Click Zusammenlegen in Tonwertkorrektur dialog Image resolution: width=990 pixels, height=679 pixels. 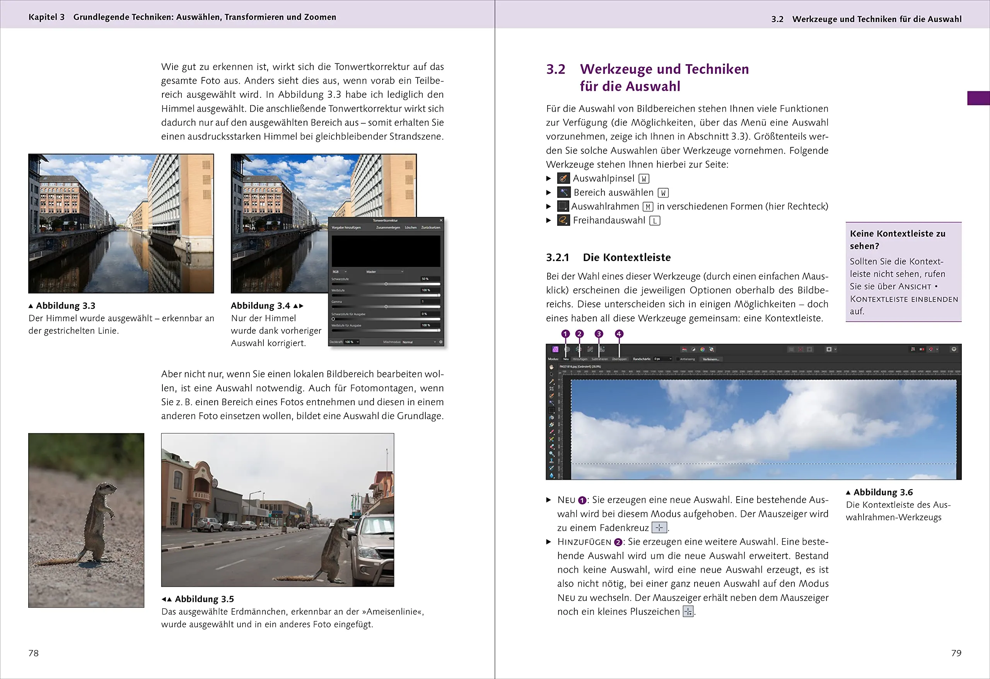tap(388, 228)
